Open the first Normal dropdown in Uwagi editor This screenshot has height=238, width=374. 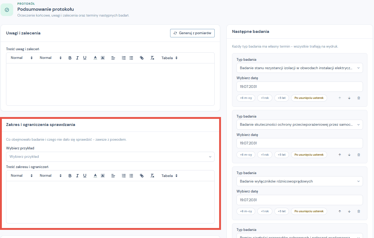[x=22, y=58]
